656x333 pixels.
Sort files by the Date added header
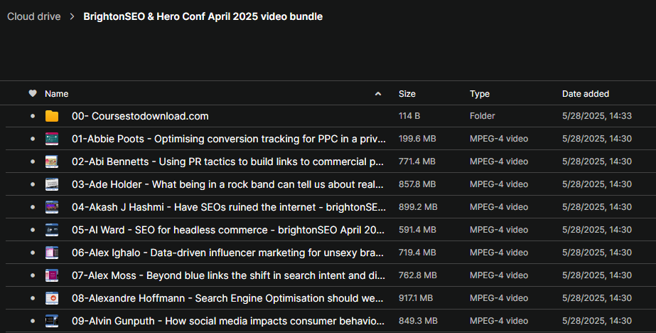tap(586, 94)
